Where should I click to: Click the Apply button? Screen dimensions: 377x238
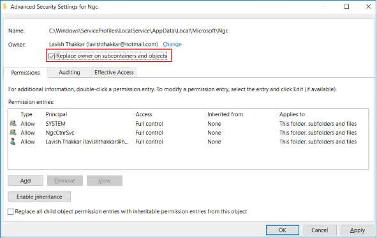pos(357,230)
